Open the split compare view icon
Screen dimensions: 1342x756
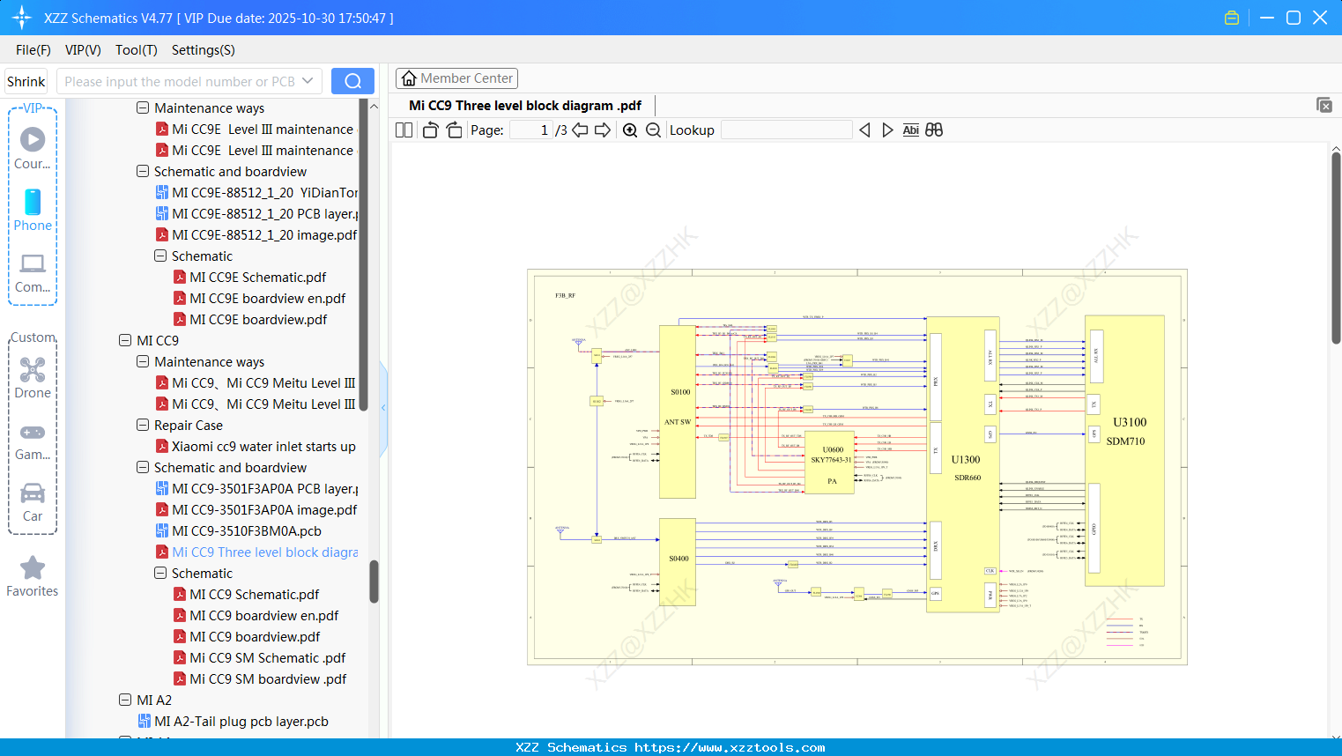[934, 130]
